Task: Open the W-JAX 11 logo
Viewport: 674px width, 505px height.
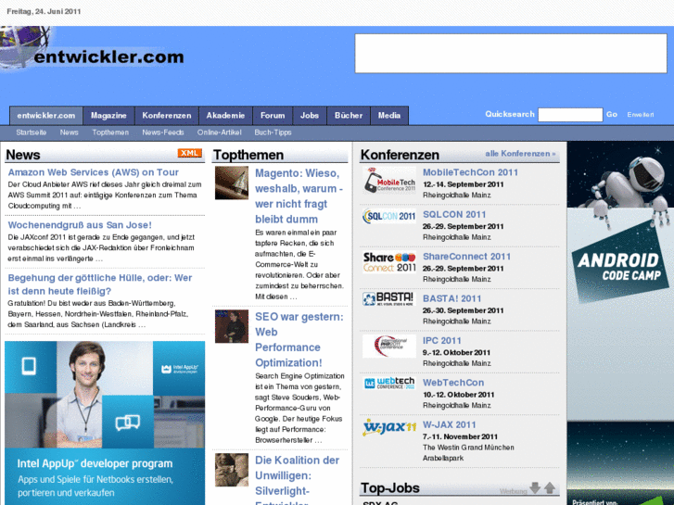Action: [389, 427]
